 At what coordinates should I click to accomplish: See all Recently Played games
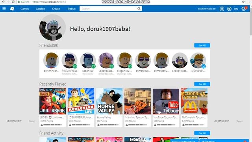coord(202,84)
